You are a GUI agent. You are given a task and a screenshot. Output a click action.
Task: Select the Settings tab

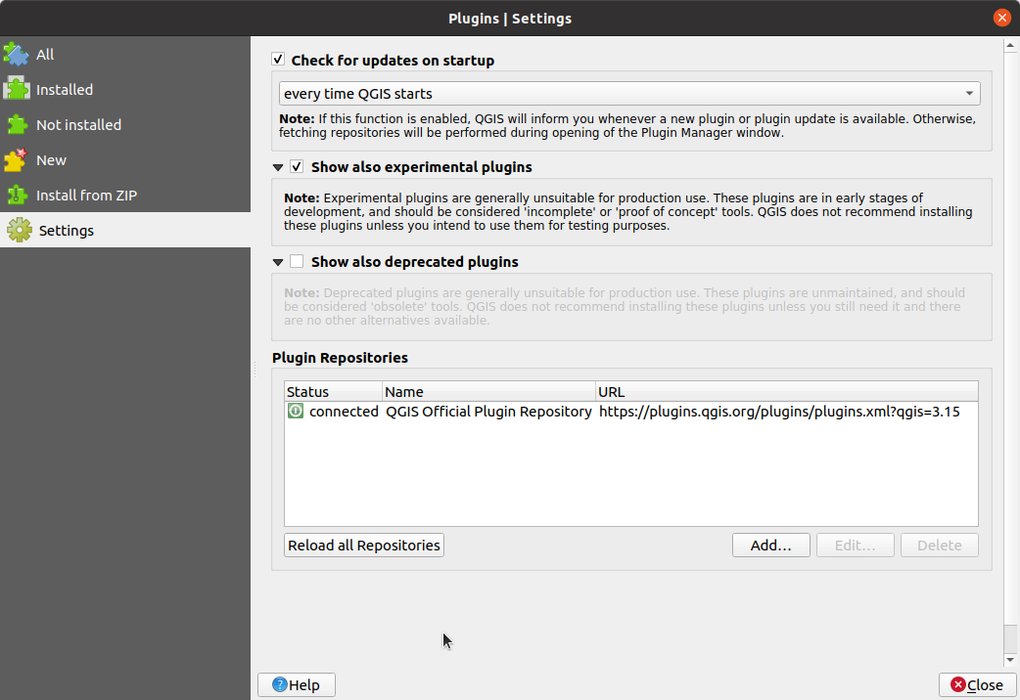tap(125, 230)
